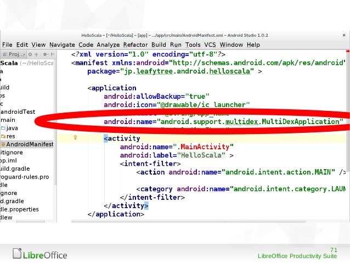Click the collapse all icon in Project panel
350x263 pixels.
[x=36, y=54]
